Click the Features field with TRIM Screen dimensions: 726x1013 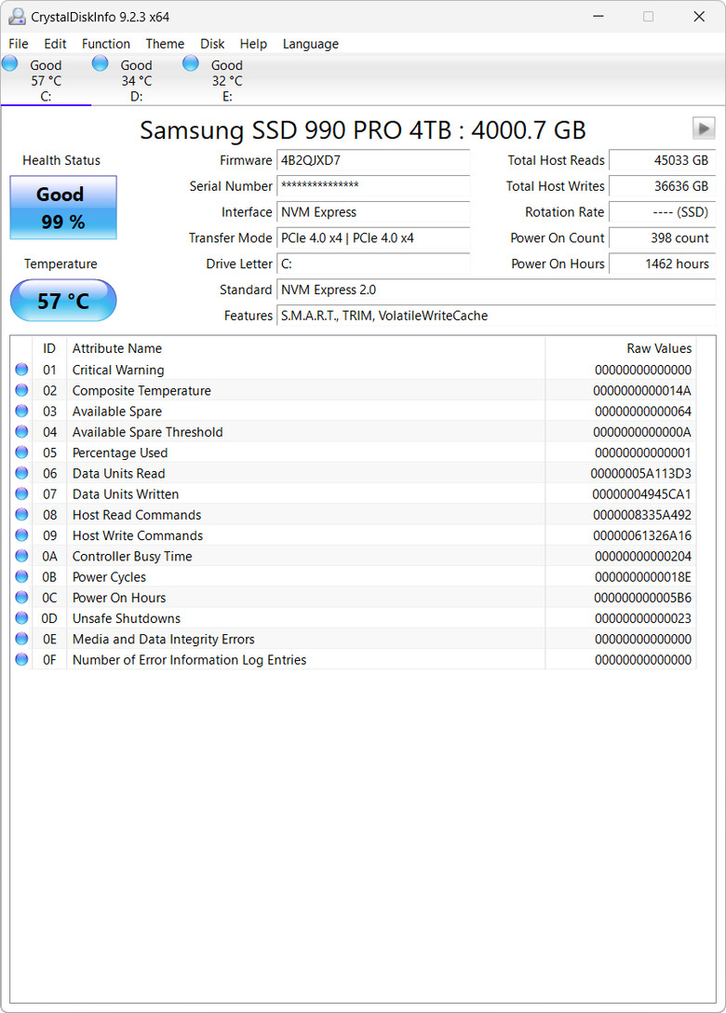click(496, 316)
